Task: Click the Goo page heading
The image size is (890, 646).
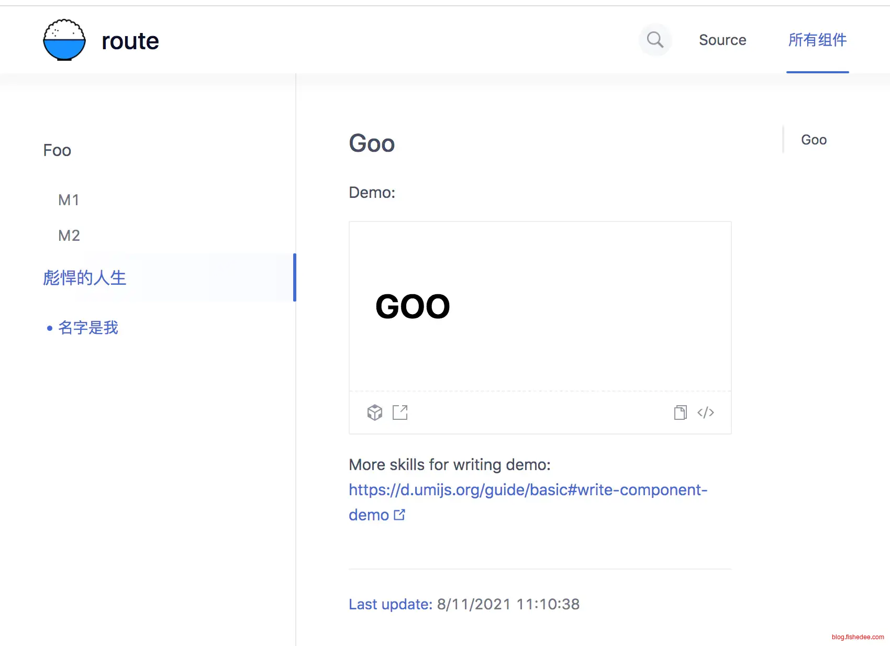Action: (372, 143)
